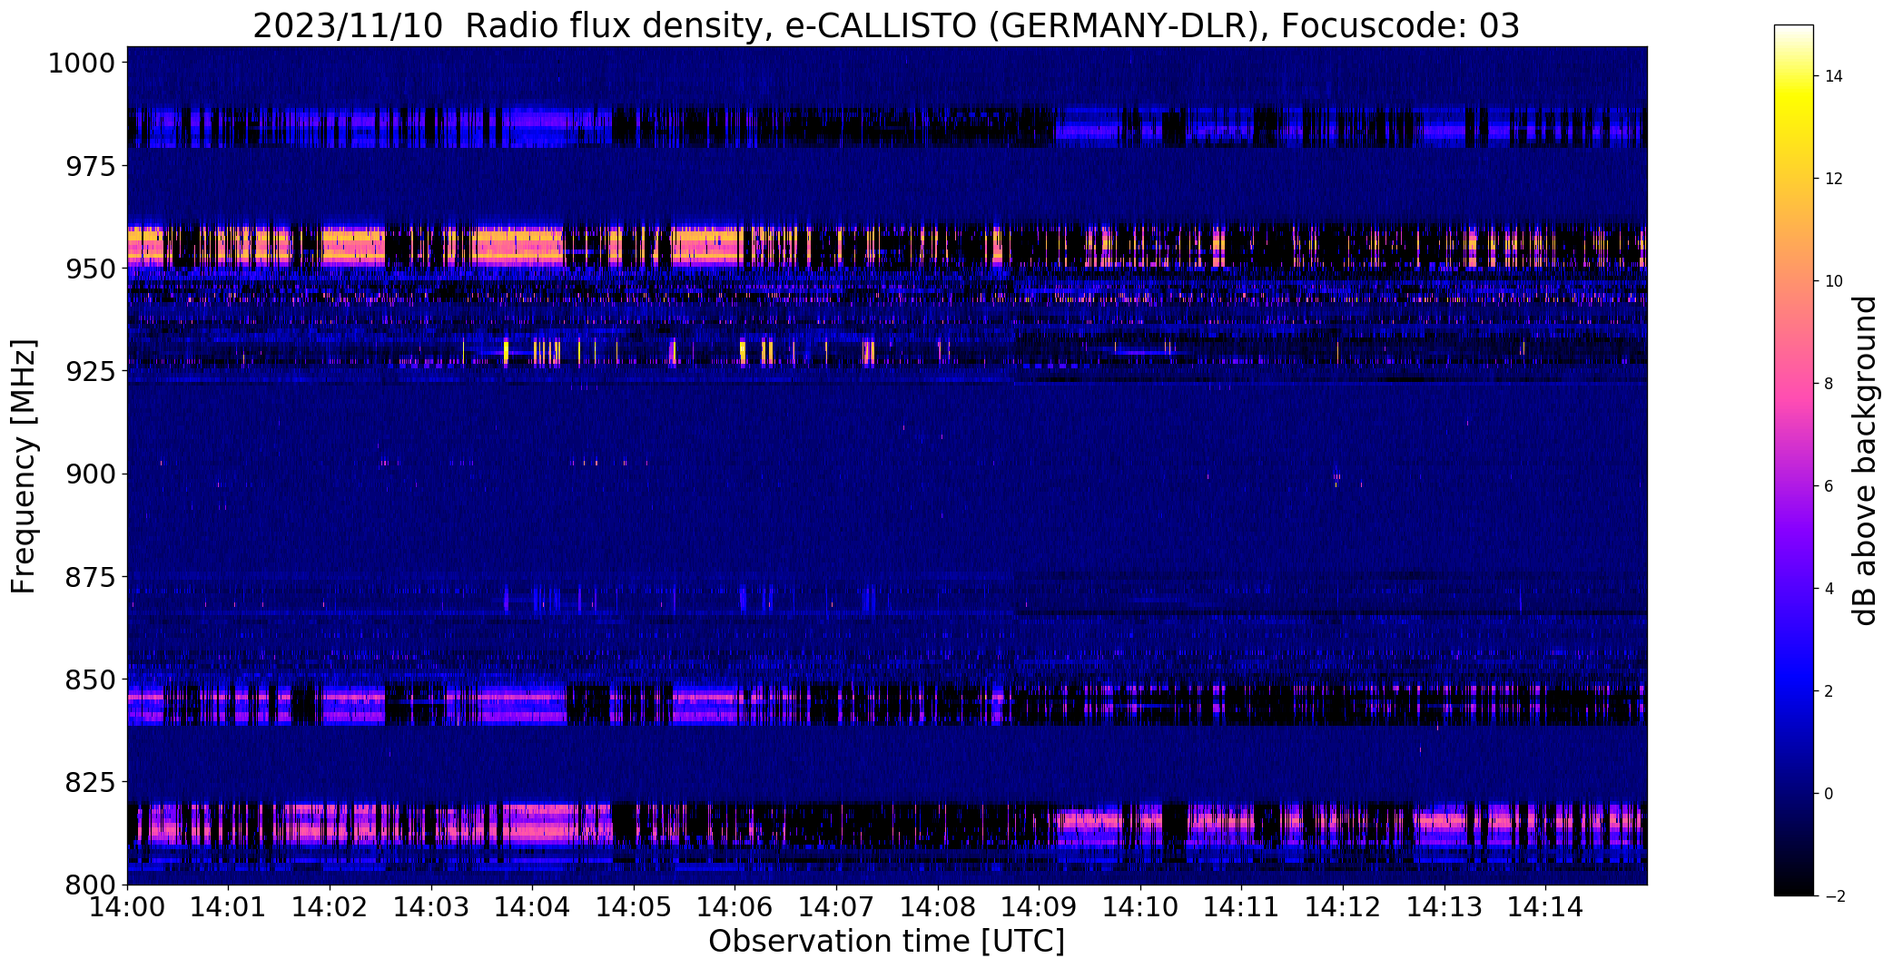Click the colorbar tick label 8

(x=1829, y=384)
